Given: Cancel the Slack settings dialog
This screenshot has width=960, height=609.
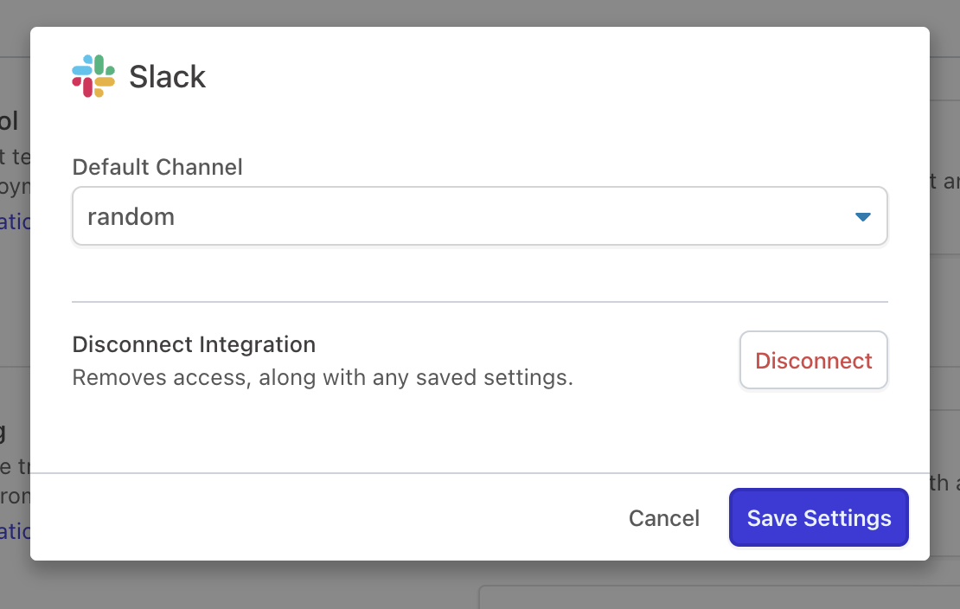Looking at the screenshot, I should tap(663, 517).
